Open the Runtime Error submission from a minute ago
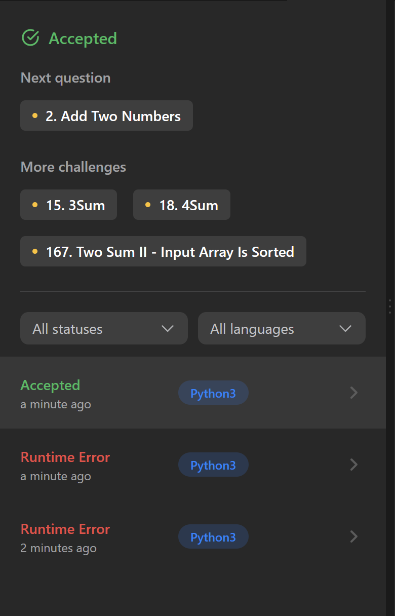Image resolution: width=395 pixels, height=616 pixels. [x=193, y=465]
